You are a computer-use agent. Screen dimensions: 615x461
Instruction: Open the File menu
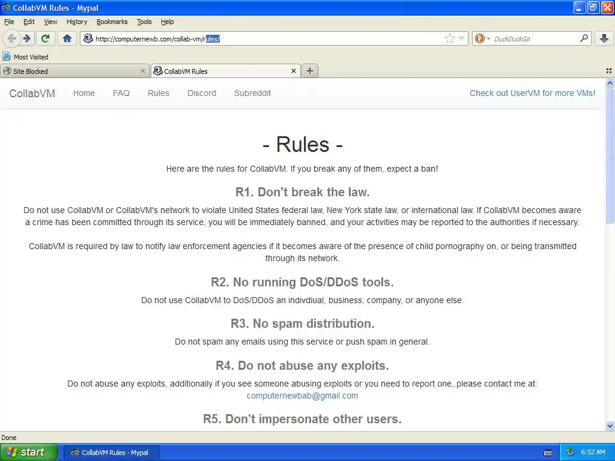point(9,22)
